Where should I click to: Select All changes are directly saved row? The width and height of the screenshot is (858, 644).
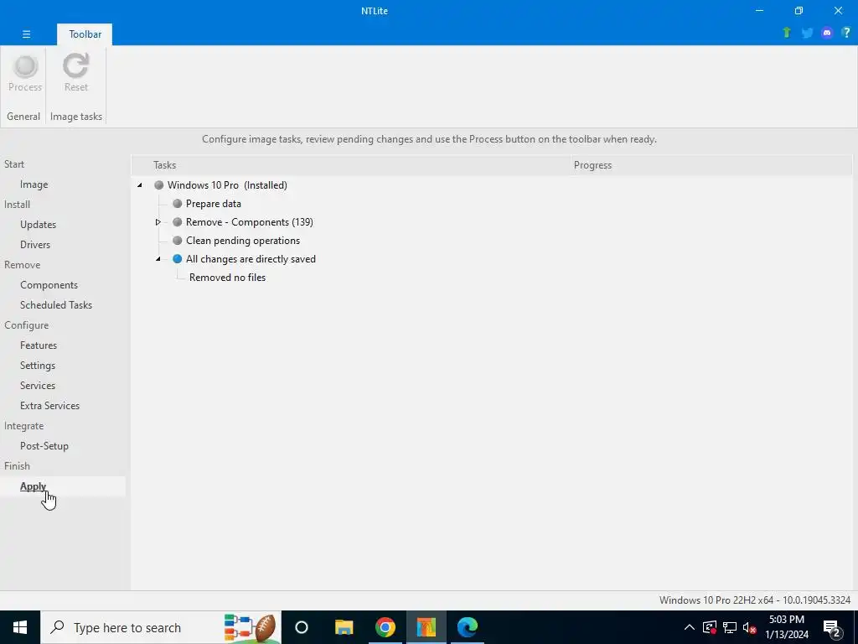point(251,259)
